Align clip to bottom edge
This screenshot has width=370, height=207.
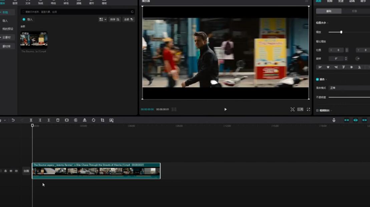tap(359, 67)
